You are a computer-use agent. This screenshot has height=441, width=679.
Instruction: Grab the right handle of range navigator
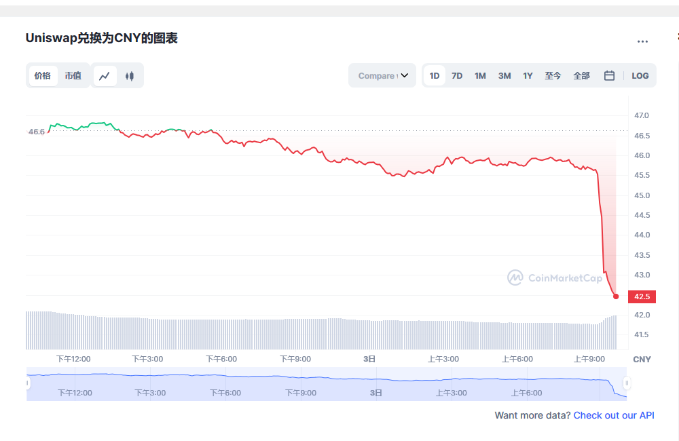click(627, 383)
